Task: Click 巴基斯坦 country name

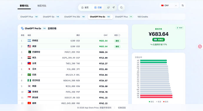Action: 36,52
